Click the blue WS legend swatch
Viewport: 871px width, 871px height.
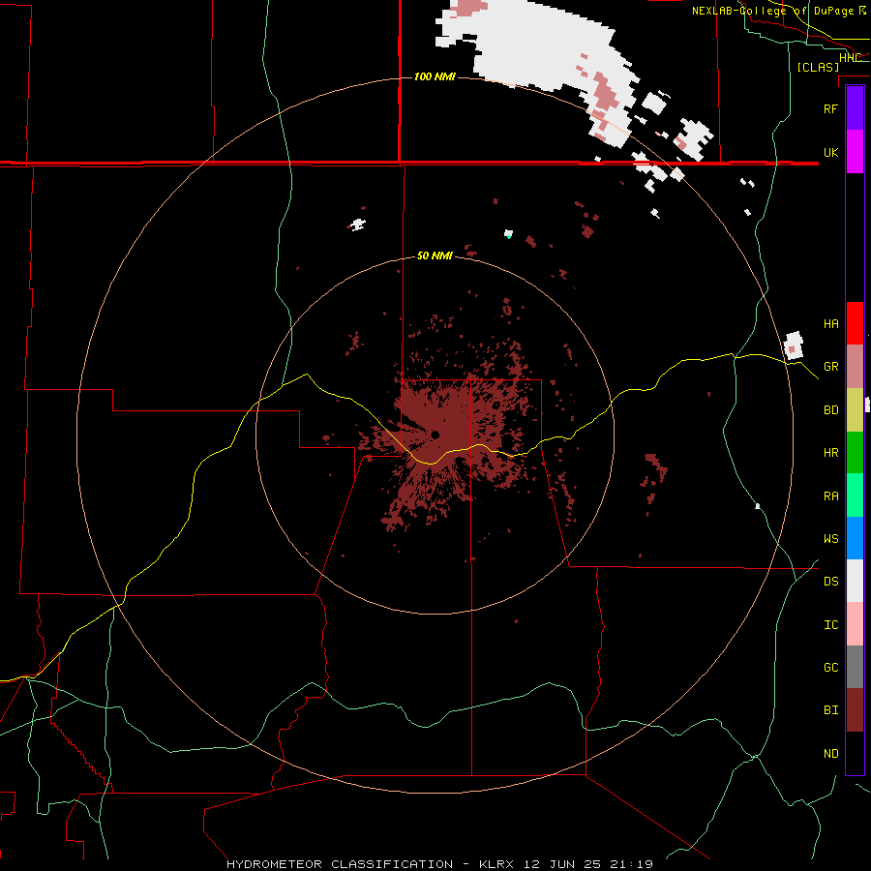point(855,538)
